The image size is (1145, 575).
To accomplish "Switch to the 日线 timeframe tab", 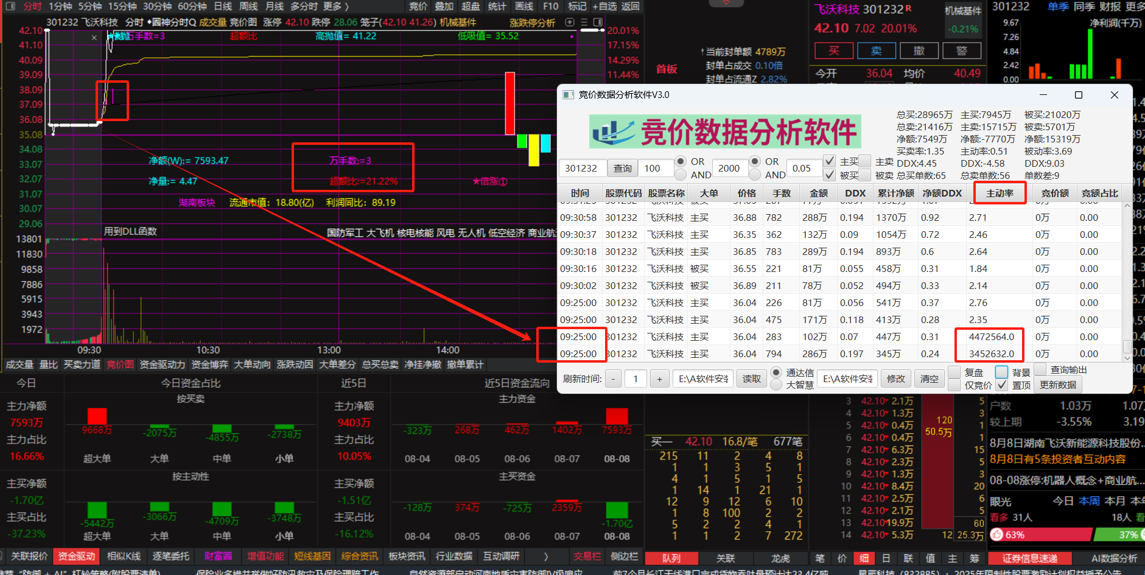I will tap(223, 6).
